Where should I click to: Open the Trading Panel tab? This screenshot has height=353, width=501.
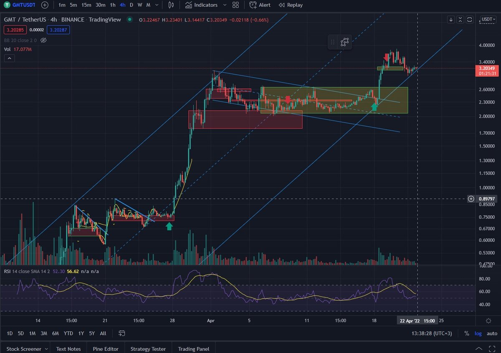click(194, 349)
